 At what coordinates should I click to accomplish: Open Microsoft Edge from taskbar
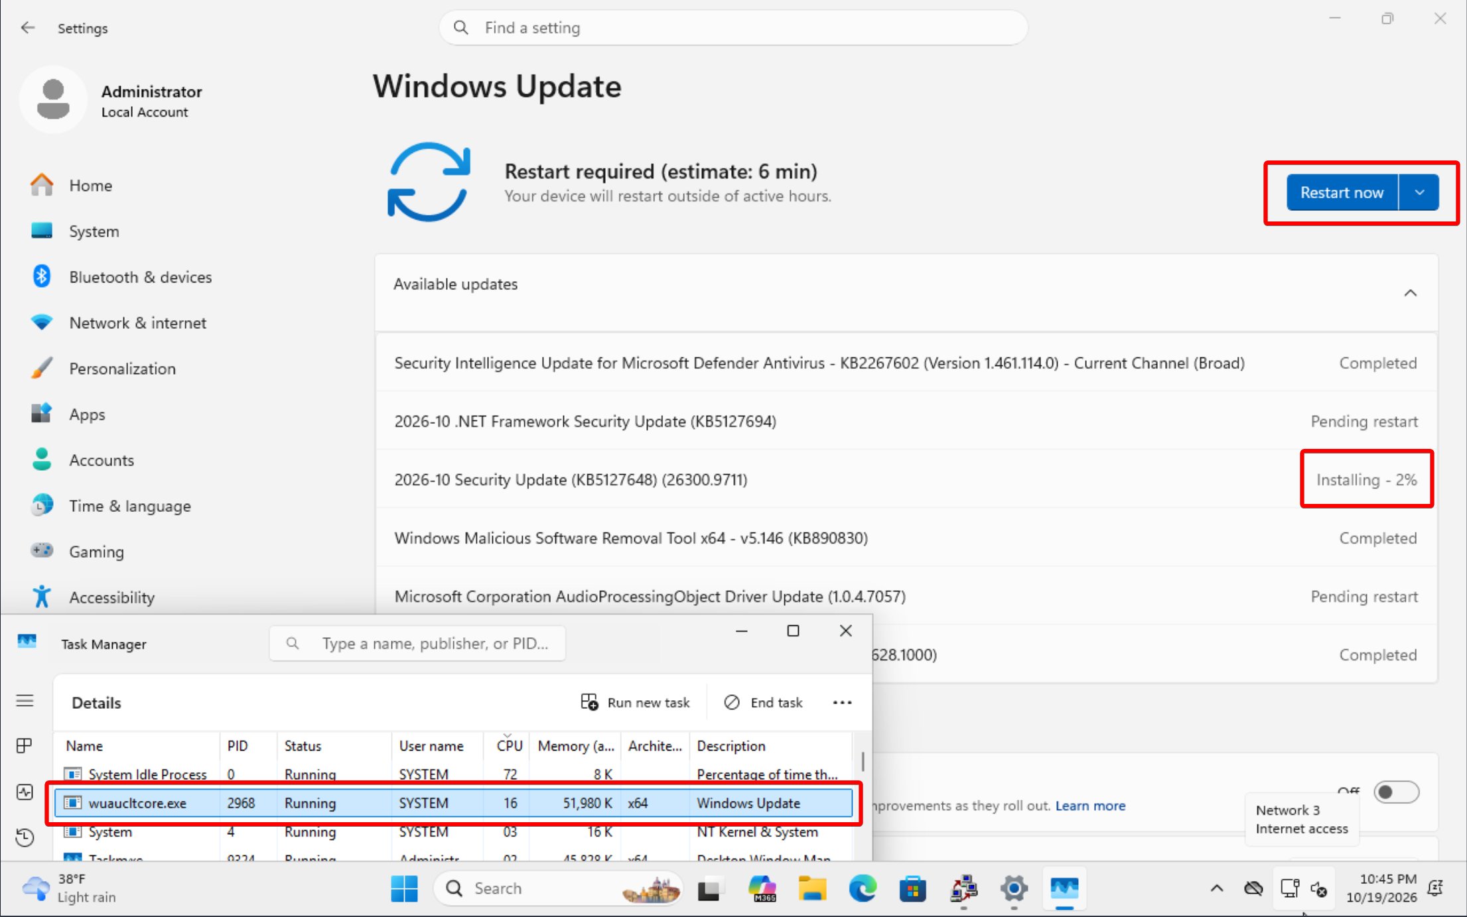tap(862, 888)
